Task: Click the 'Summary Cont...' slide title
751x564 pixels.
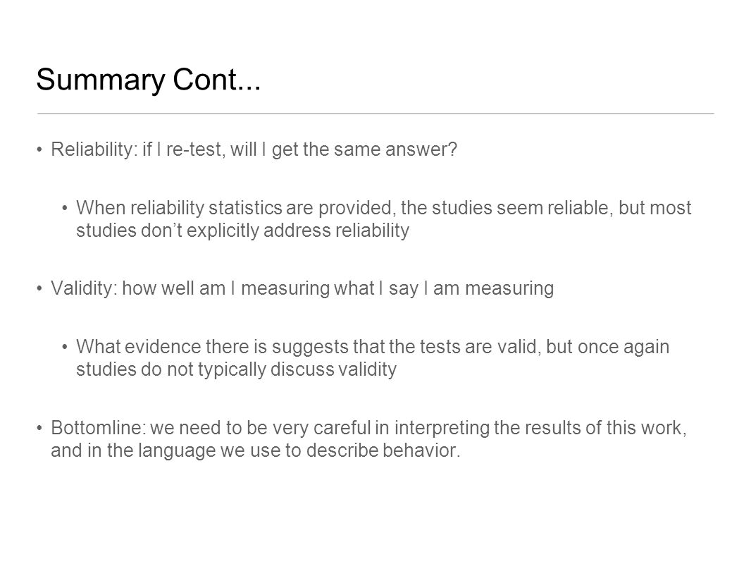Action: (149, 80)
